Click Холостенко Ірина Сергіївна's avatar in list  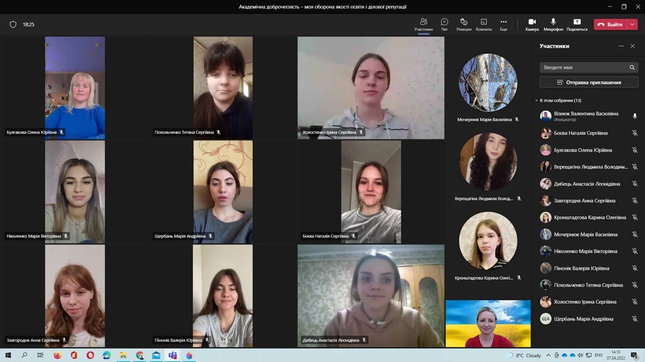tap(545, 302)
